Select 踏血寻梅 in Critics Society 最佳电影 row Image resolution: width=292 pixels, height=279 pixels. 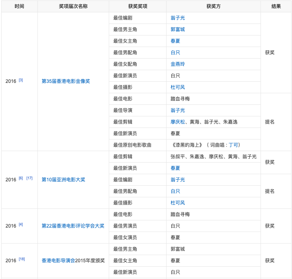coord(180,214)
